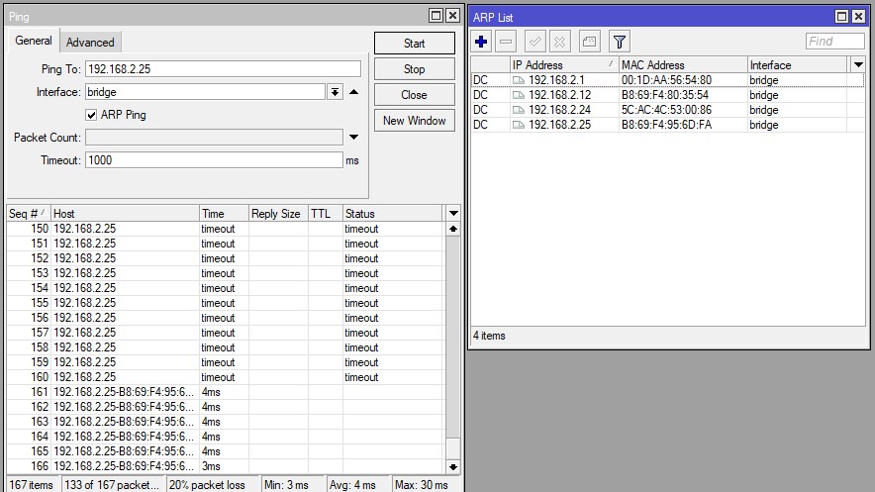Sort ARP List by IP Address column
The width and height of the screenshot is (875, 492).
[x=564, y=64]
